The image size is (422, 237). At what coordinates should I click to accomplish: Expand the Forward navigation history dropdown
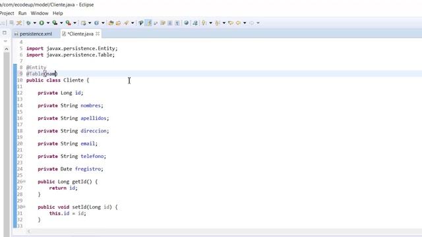pos(258,23)
